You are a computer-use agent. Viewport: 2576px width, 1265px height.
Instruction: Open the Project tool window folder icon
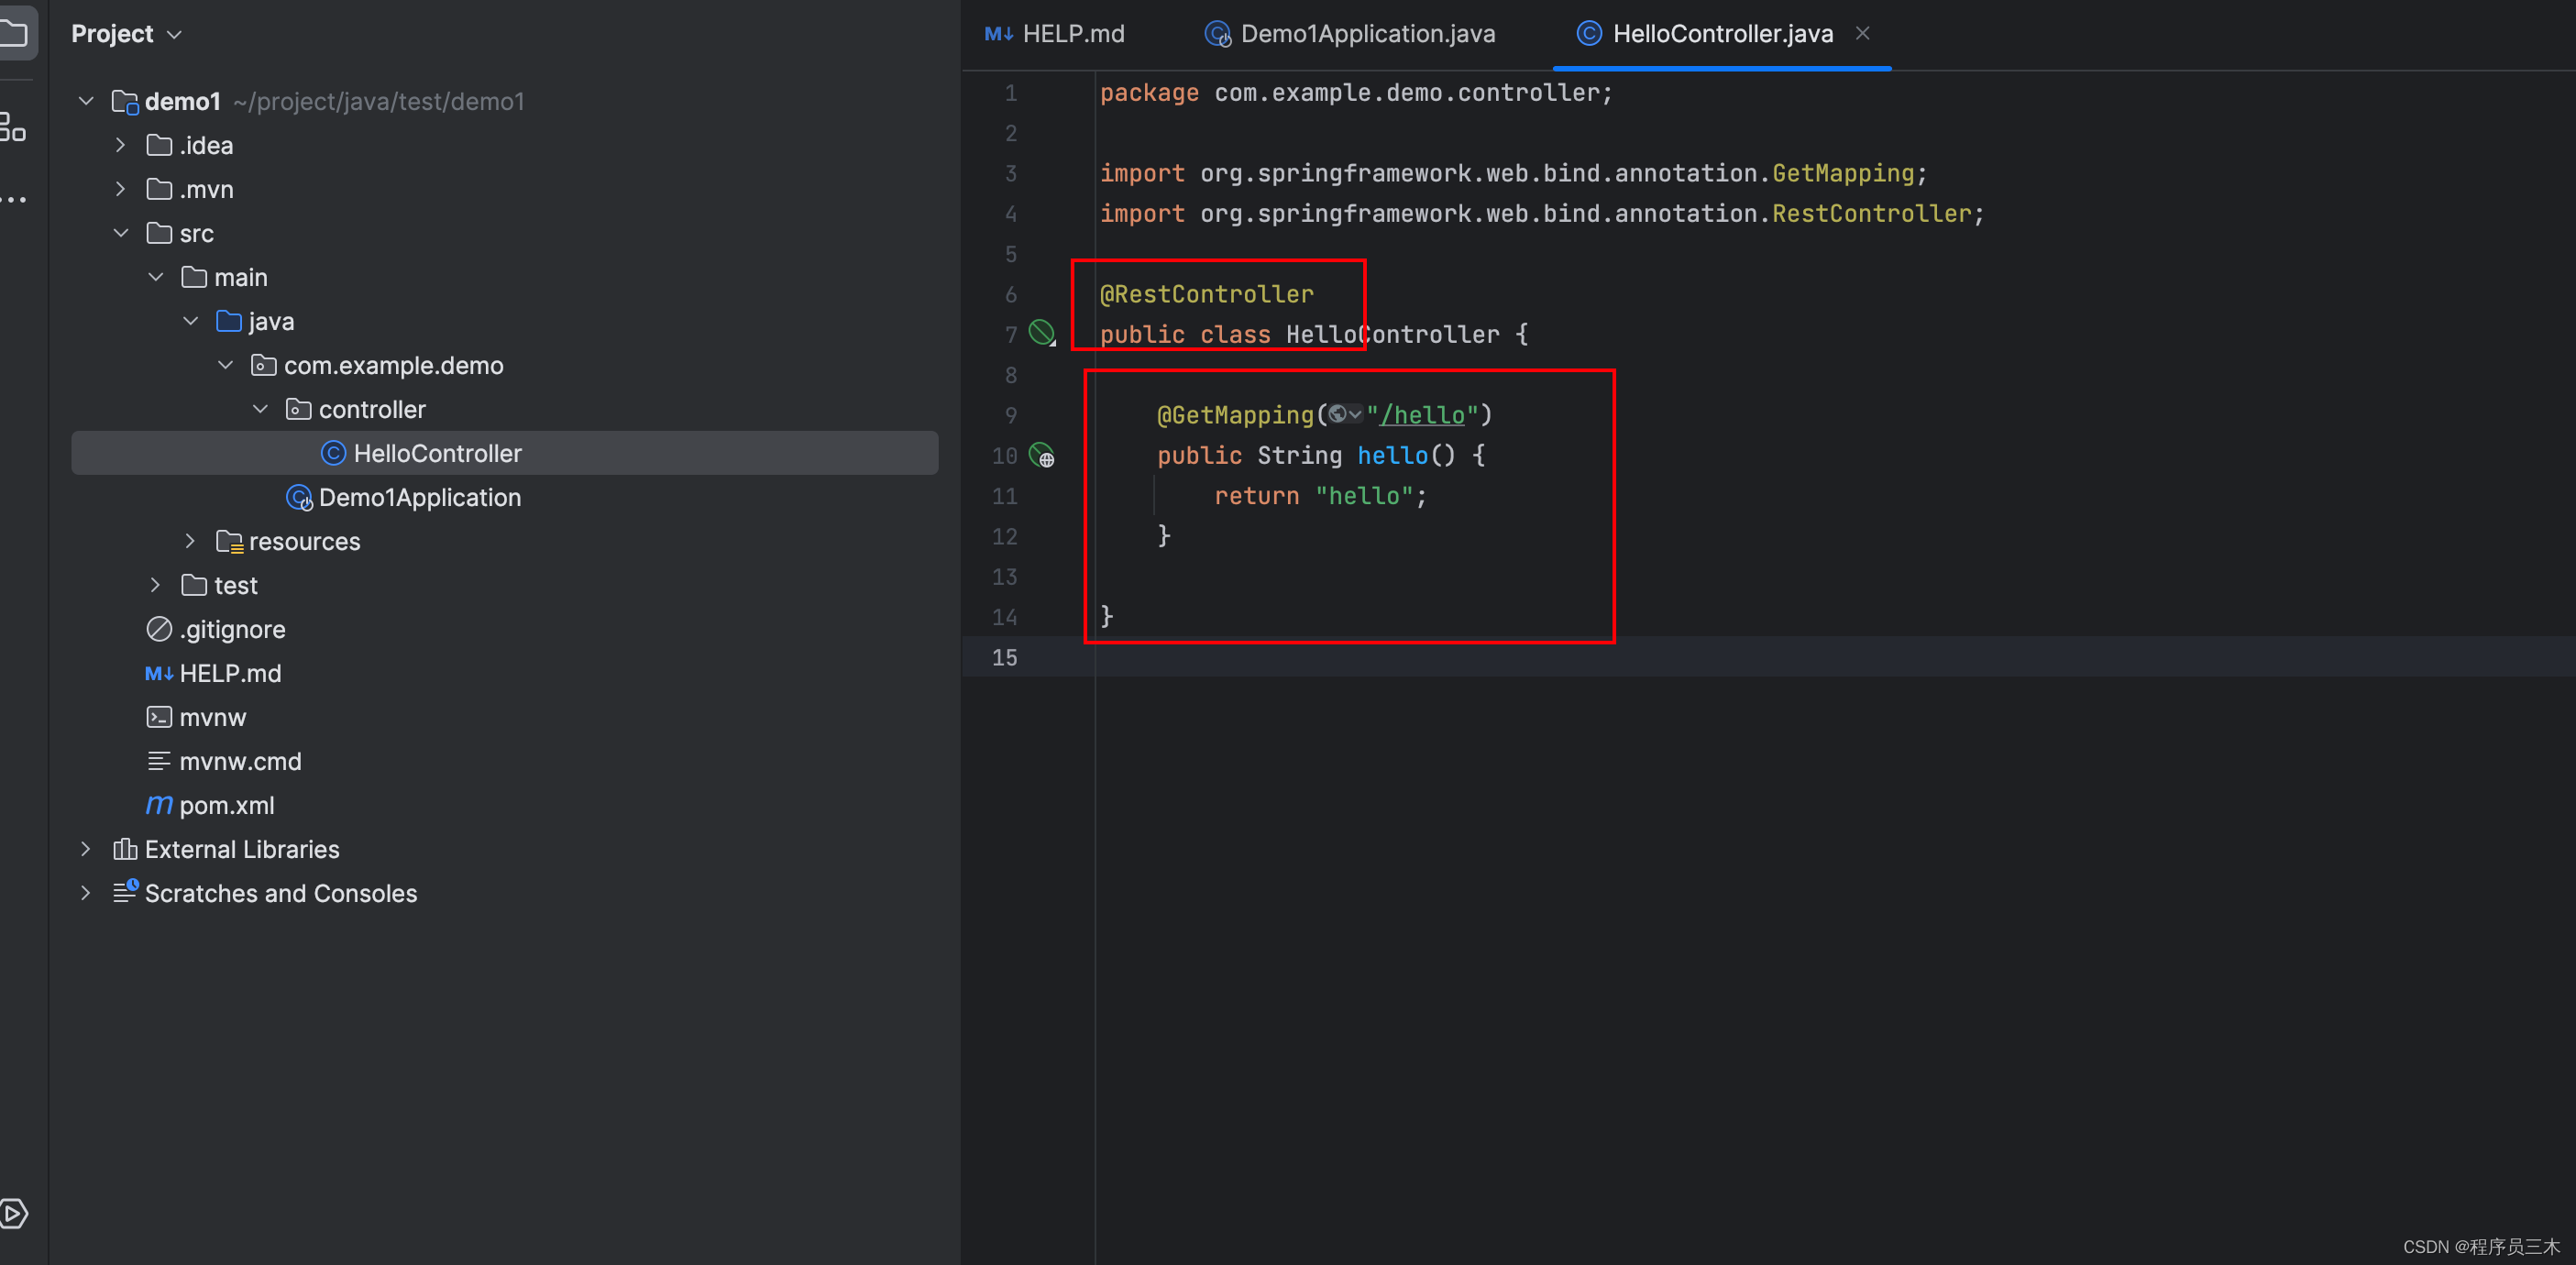point(14,33)
